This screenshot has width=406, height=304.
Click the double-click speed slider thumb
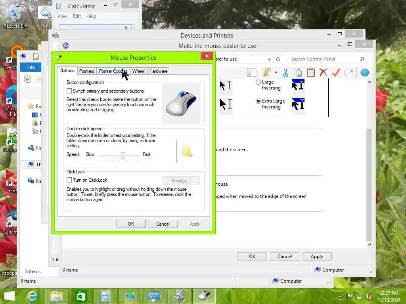click(123, 155)
